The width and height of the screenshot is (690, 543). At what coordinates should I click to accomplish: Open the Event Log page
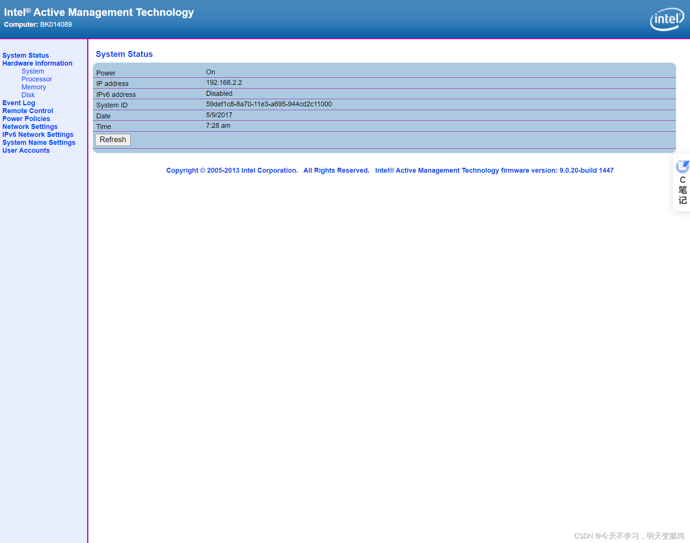click(18, 103)
